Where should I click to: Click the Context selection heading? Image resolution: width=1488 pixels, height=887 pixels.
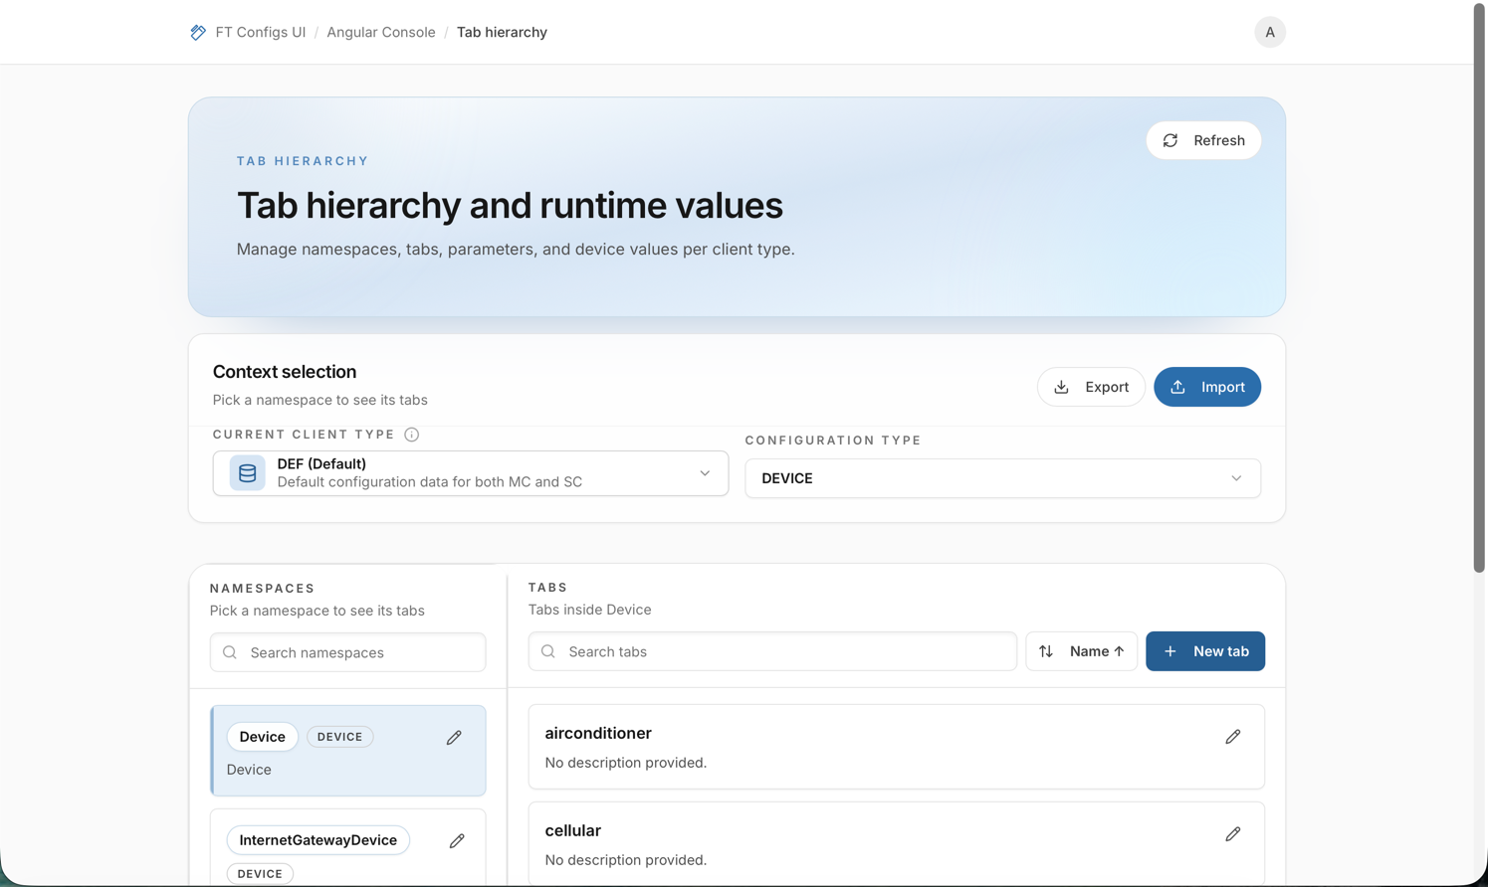(x=285, y=372)
